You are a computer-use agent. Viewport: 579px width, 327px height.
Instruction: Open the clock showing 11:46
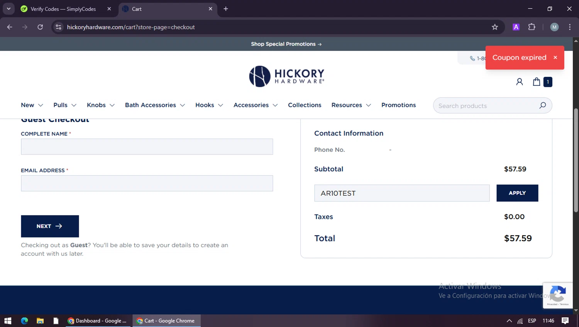click(x=549, y=321)
